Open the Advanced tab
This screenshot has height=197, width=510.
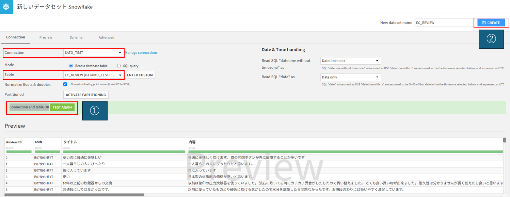[x=107, y=37]
